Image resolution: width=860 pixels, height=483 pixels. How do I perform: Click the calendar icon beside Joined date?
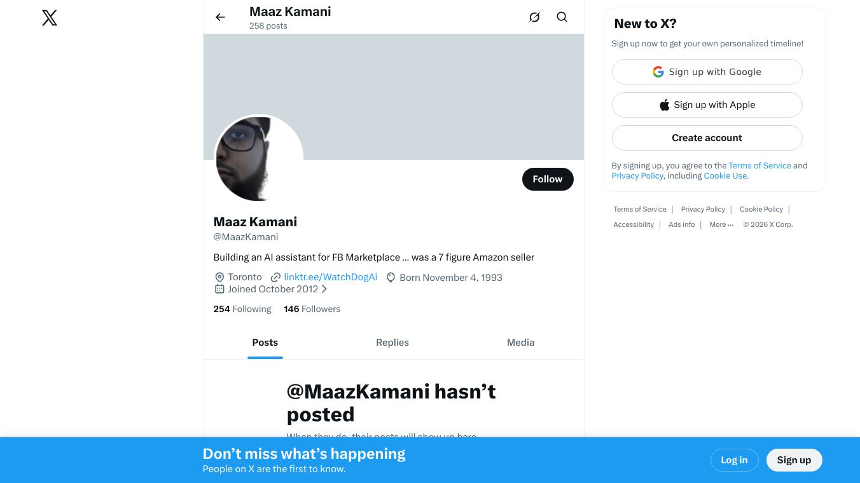click(219, 289)
